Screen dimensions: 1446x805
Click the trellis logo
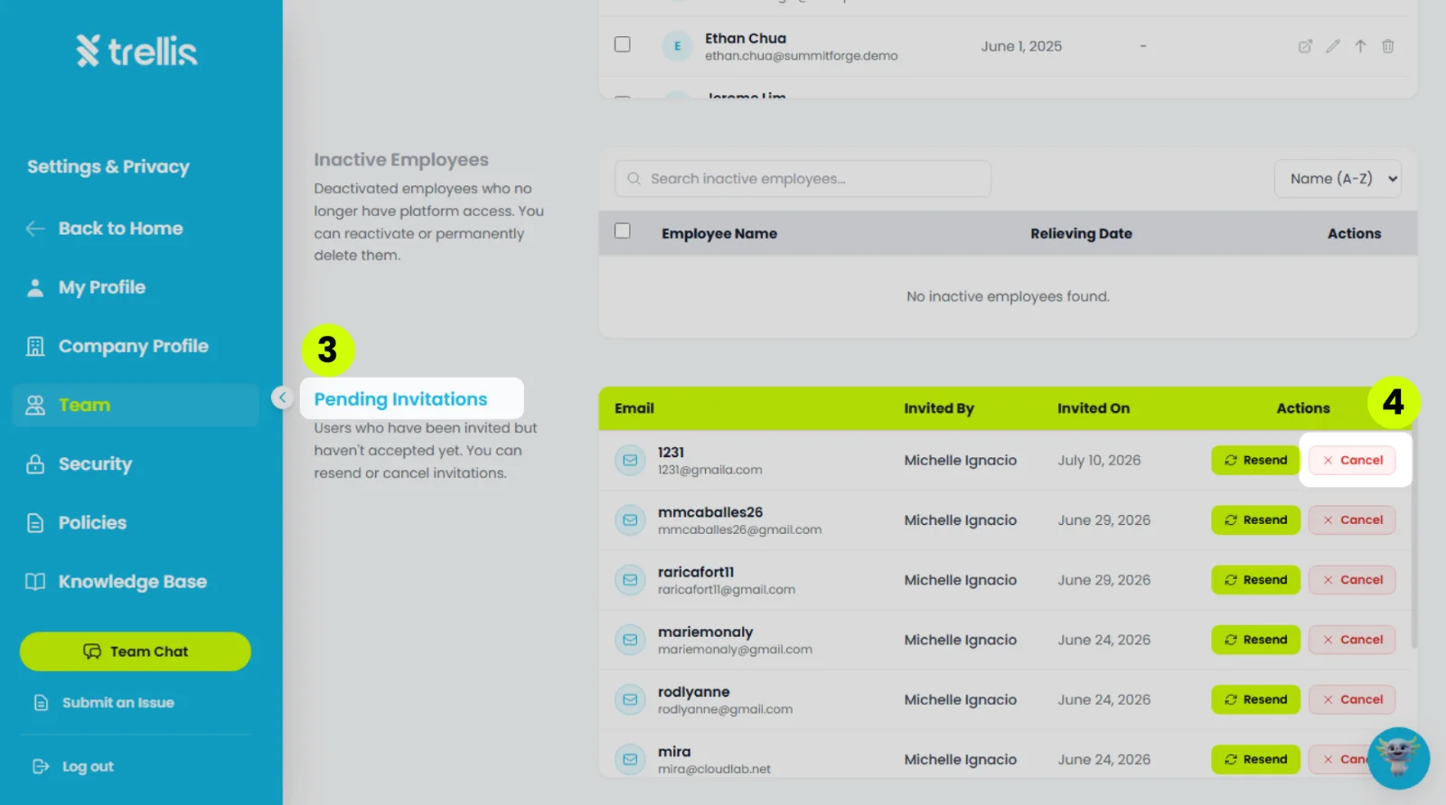coord(136,51)
